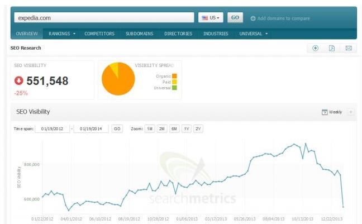
Task: Open the Subdomains tab
Action: pos(140,34)
